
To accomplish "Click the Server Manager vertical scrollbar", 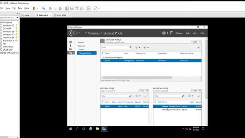I will (x=206, y=69).
